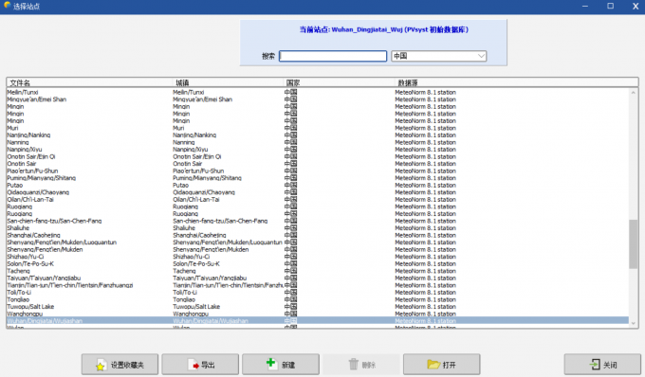This screenshot has height=377, width=645.
Task: Select the Qilan/Ch'i-Lan-Tai row
Action: pos(318,200)
